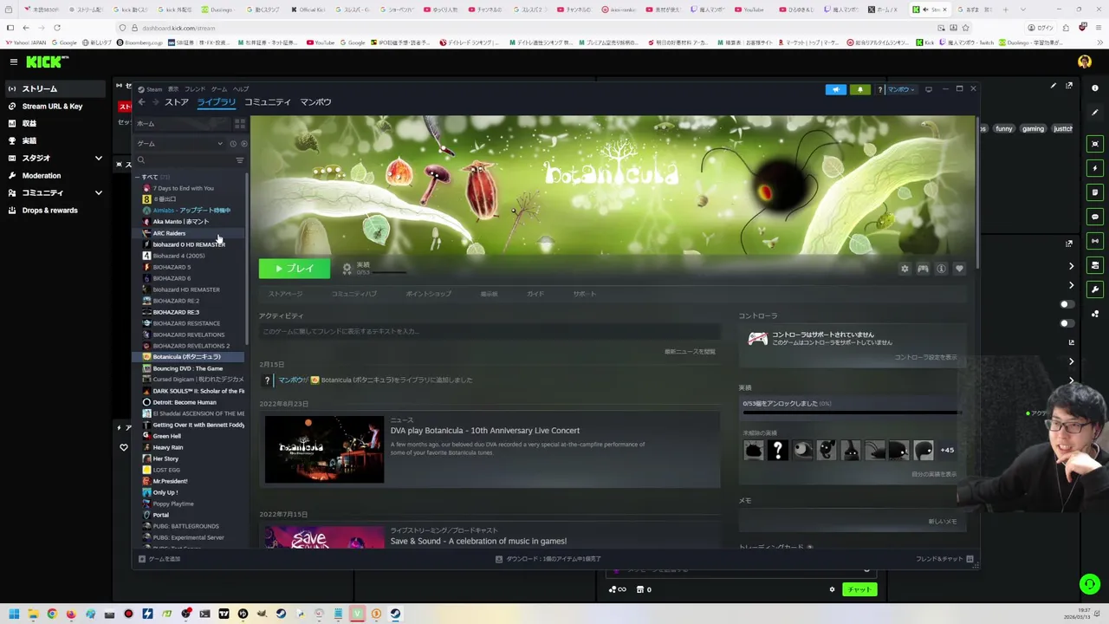Select ARC Raiders in the game list
This screenshot has width=1109, height=624.
tap(169, 233)
